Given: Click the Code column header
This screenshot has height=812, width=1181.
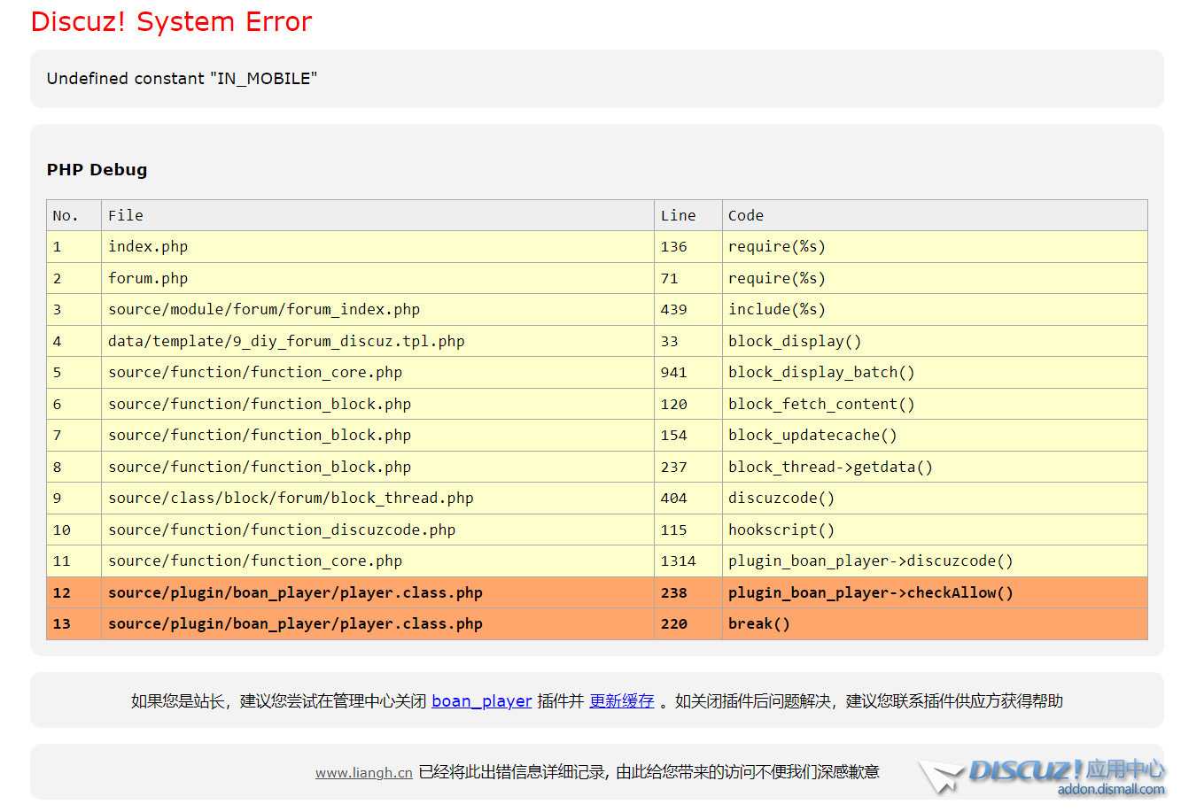Looking at the screenshot, I should [x=745, y=215].
